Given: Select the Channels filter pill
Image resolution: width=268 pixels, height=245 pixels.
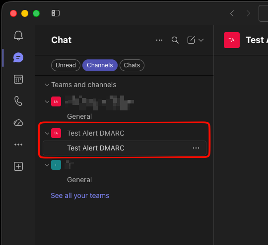Looking at the screenshot, I should 100,65.
